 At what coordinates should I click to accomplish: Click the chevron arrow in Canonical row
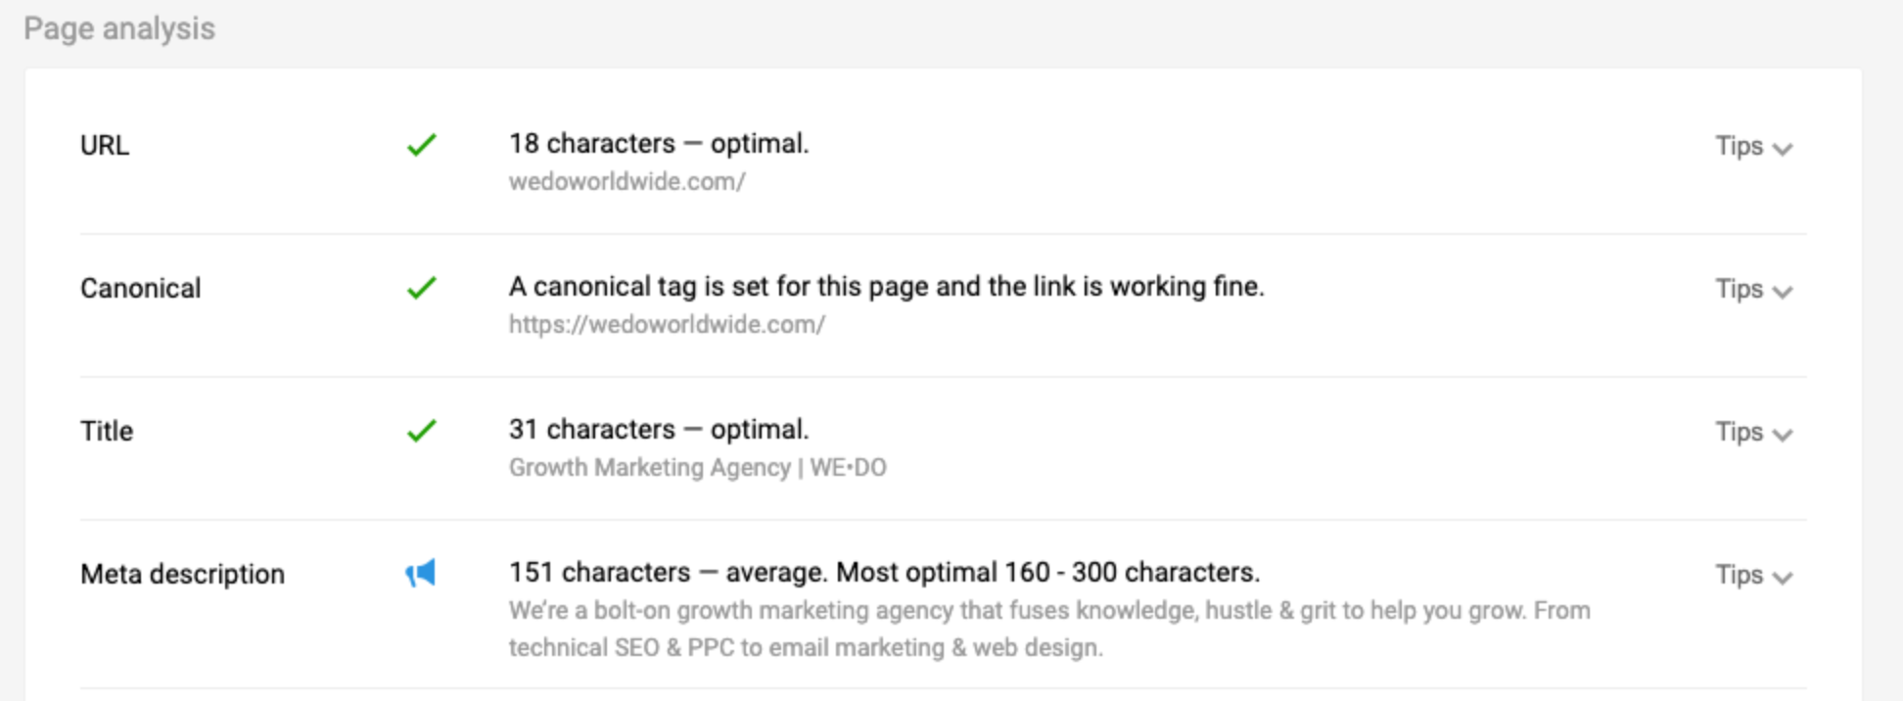point(1783,292)
